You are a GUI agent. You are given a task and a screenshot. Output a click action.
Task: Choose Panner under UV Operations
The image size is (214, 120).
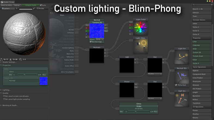[202, 110]
